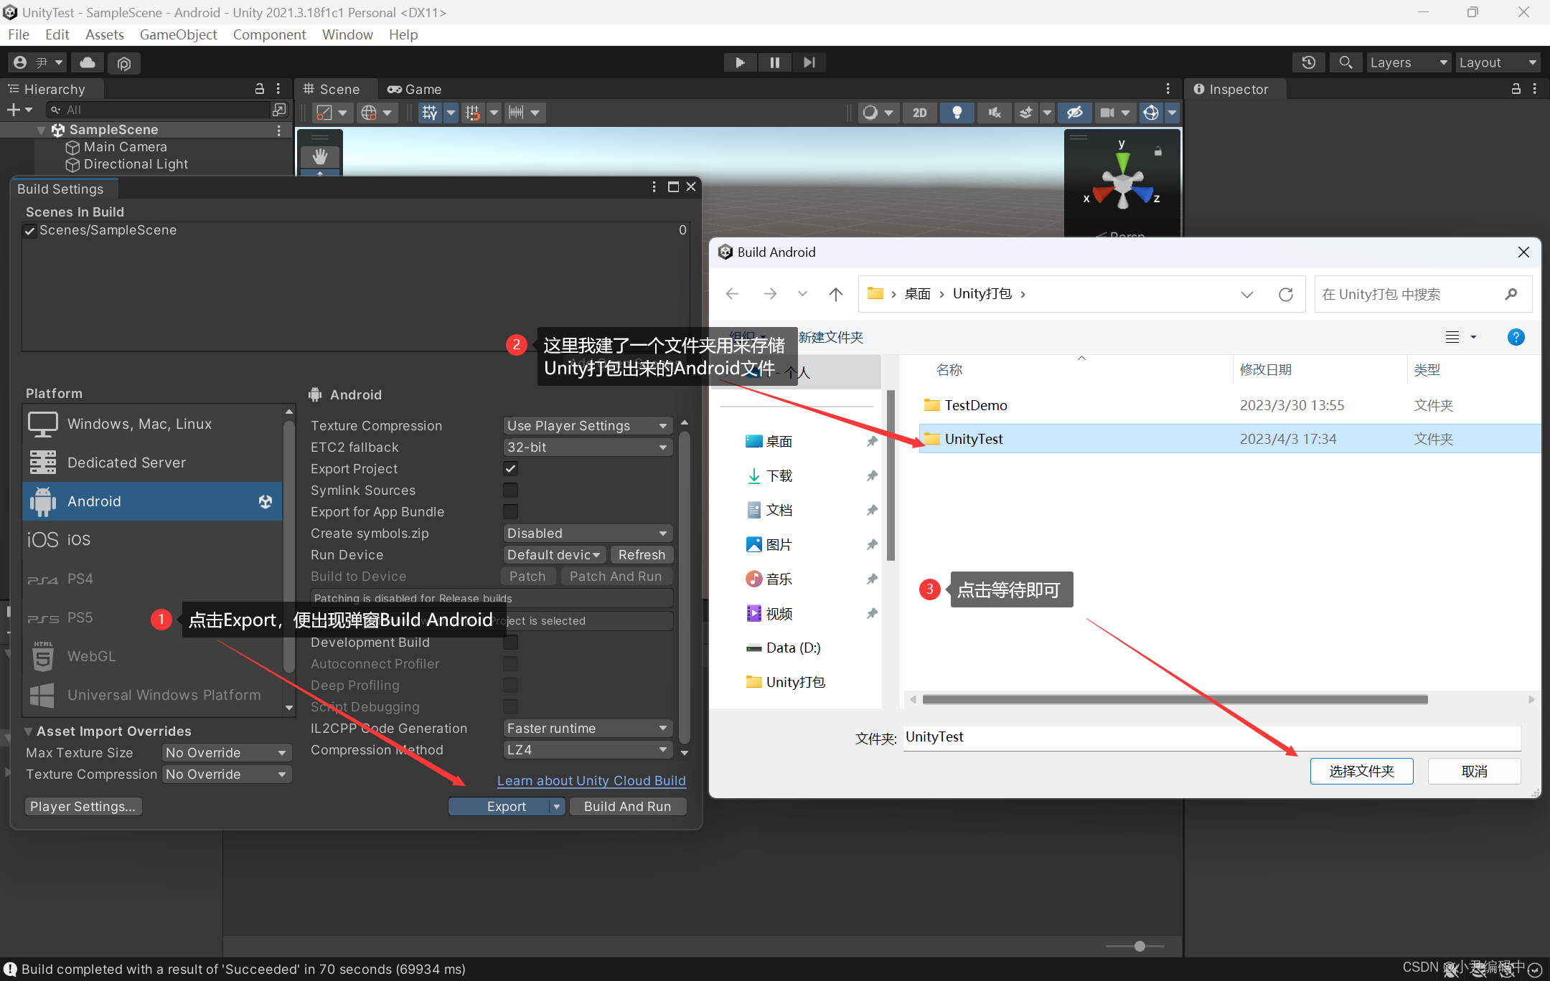Screen dimensions: 1550x981
Task: Click the Inspector lock icon
Action: 1516,89
